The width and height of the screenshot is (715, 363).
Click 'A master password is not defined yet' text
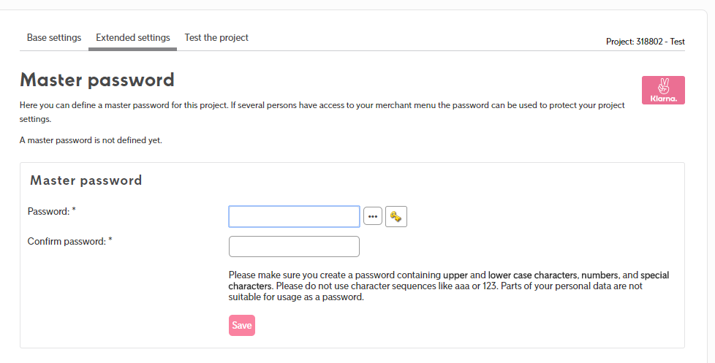point(91,140)
